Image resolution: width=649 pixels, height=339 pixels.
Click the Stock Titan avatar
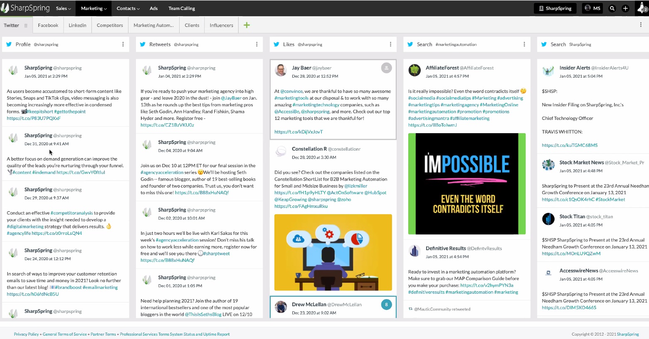548,219
